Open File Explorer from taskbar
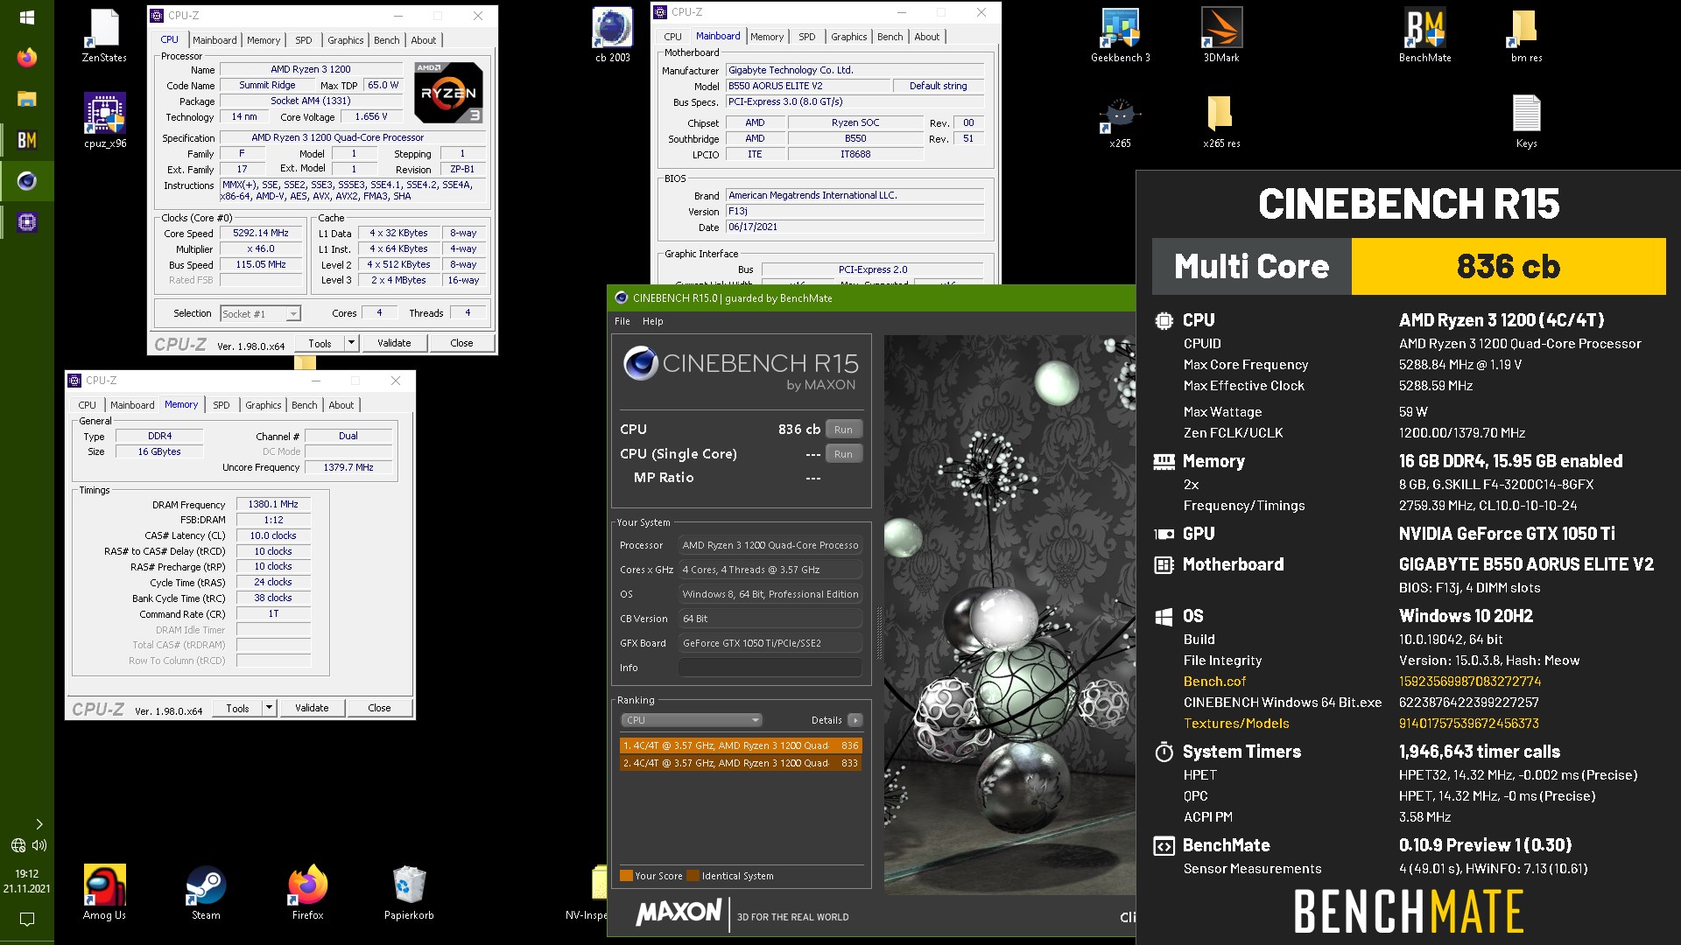The height and width of the screenshot is (945, 1681). [x=27, y=99]
